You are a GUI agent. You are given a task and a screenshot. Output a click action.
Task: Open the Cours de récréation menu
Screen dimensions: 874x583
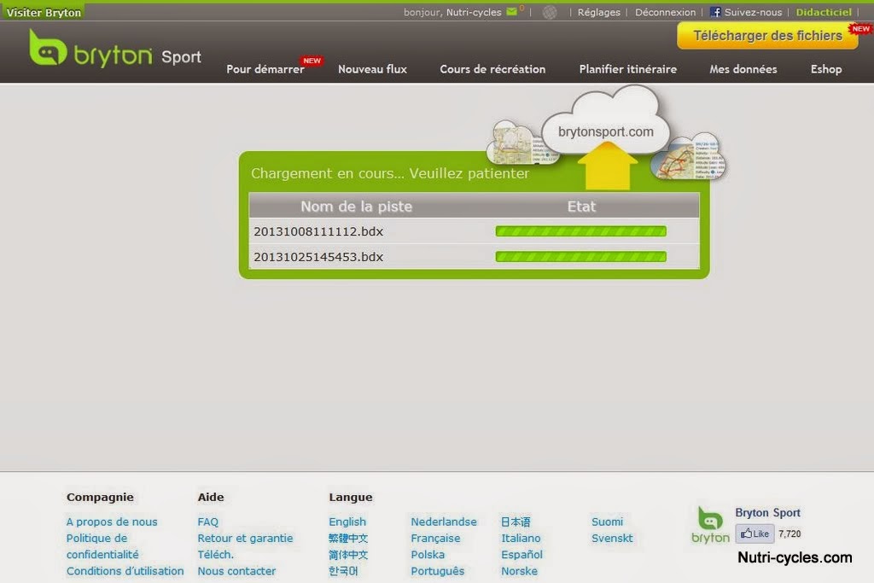(492, 69)
